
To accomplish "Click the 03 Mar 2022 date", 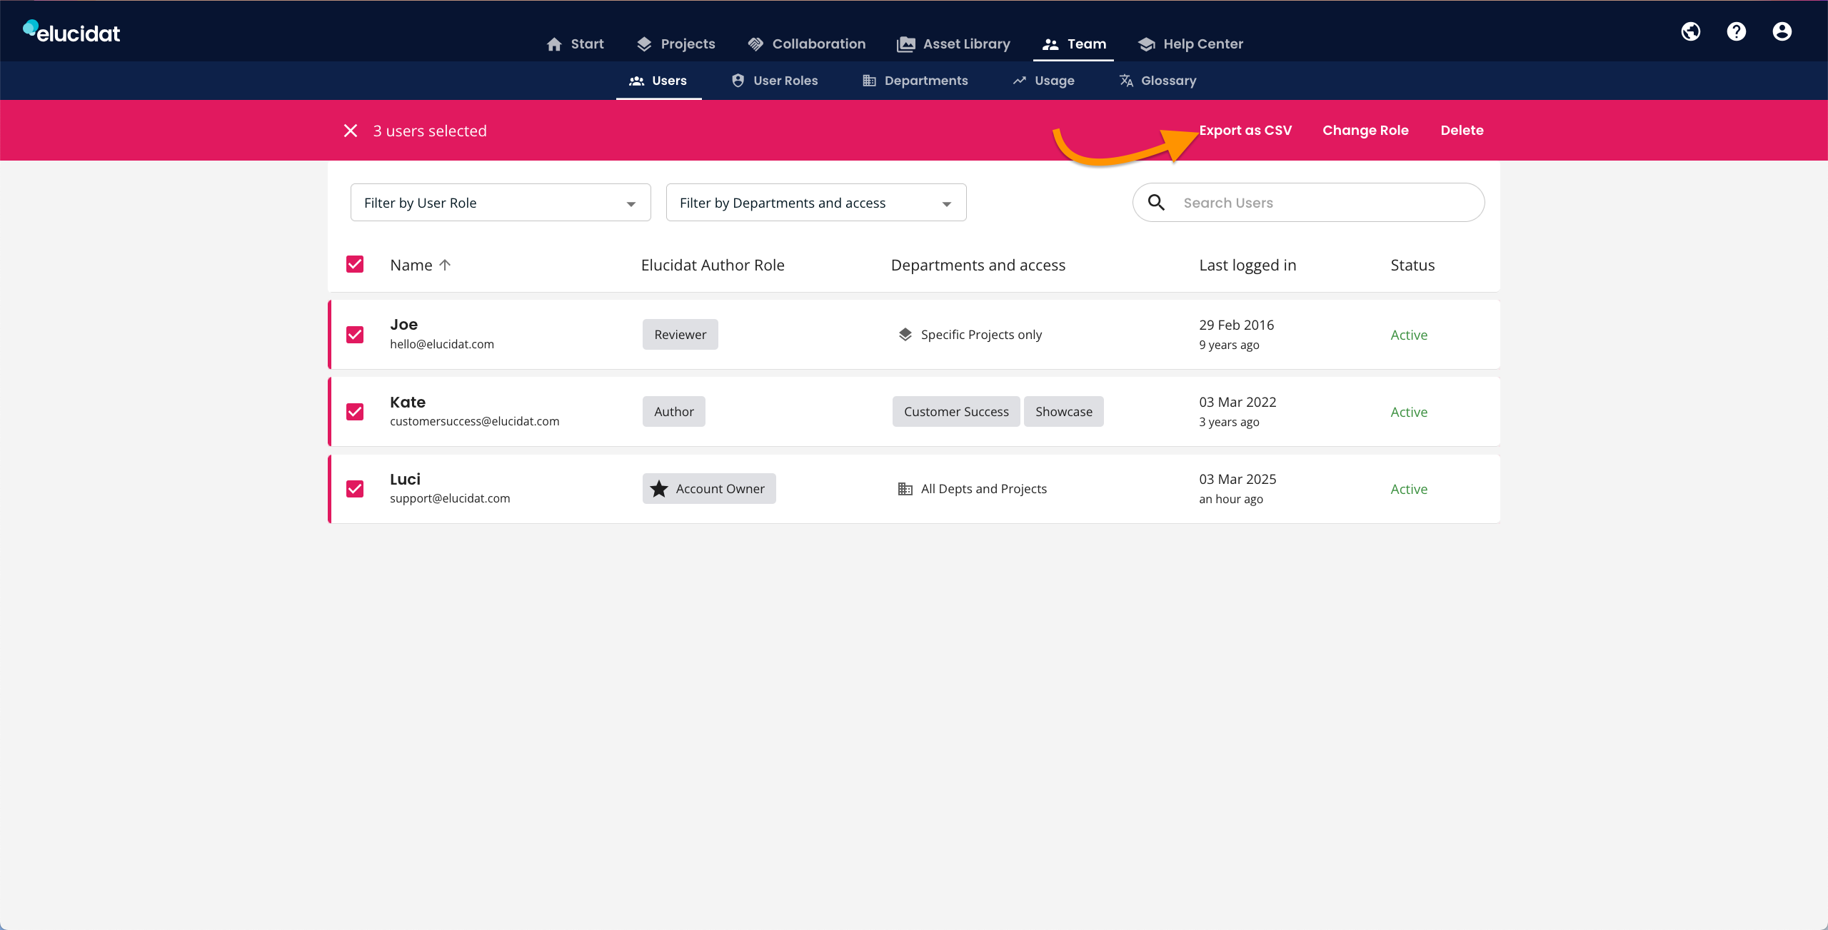I will point(1237,402).
